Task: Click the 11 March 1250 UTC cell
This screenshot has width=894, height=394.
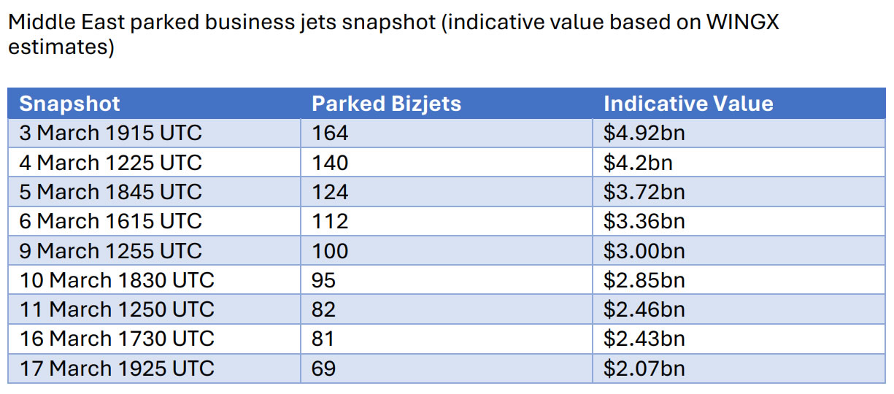Action: tap(117, 309)
